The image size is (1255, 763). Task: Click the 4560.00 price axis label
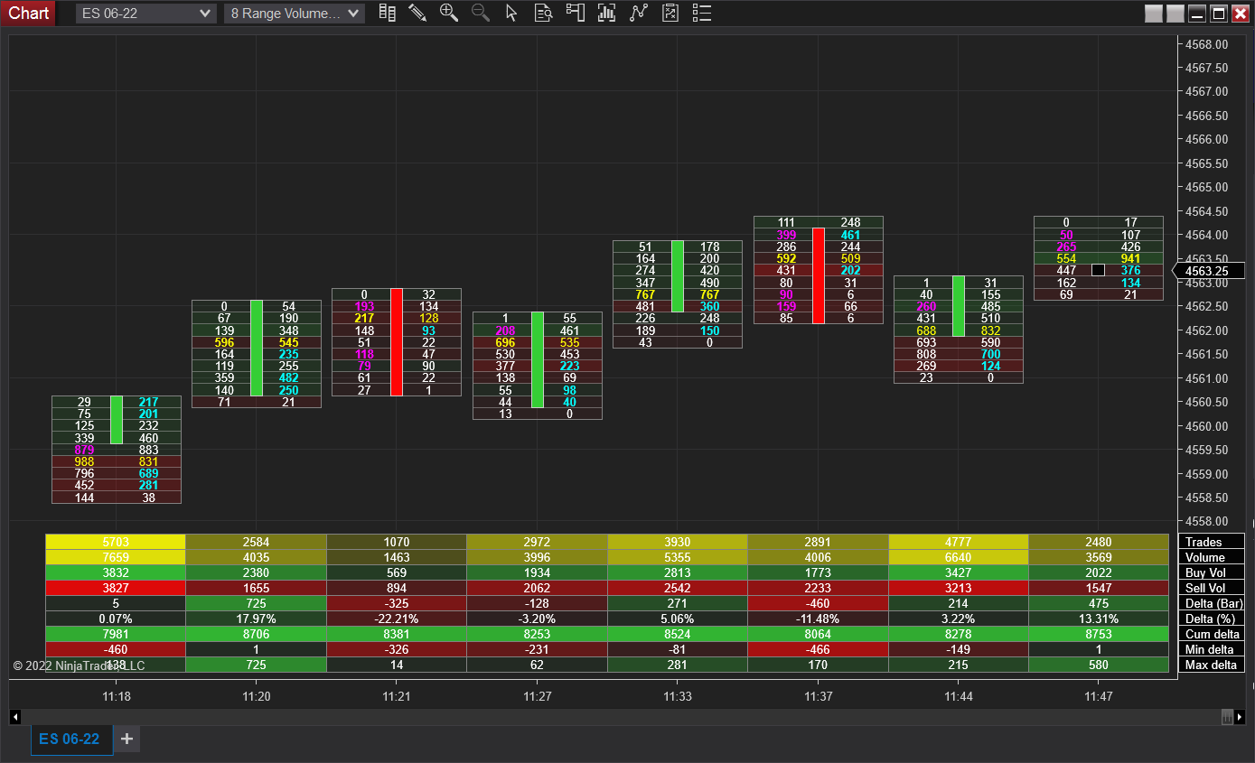[1206, 426]
